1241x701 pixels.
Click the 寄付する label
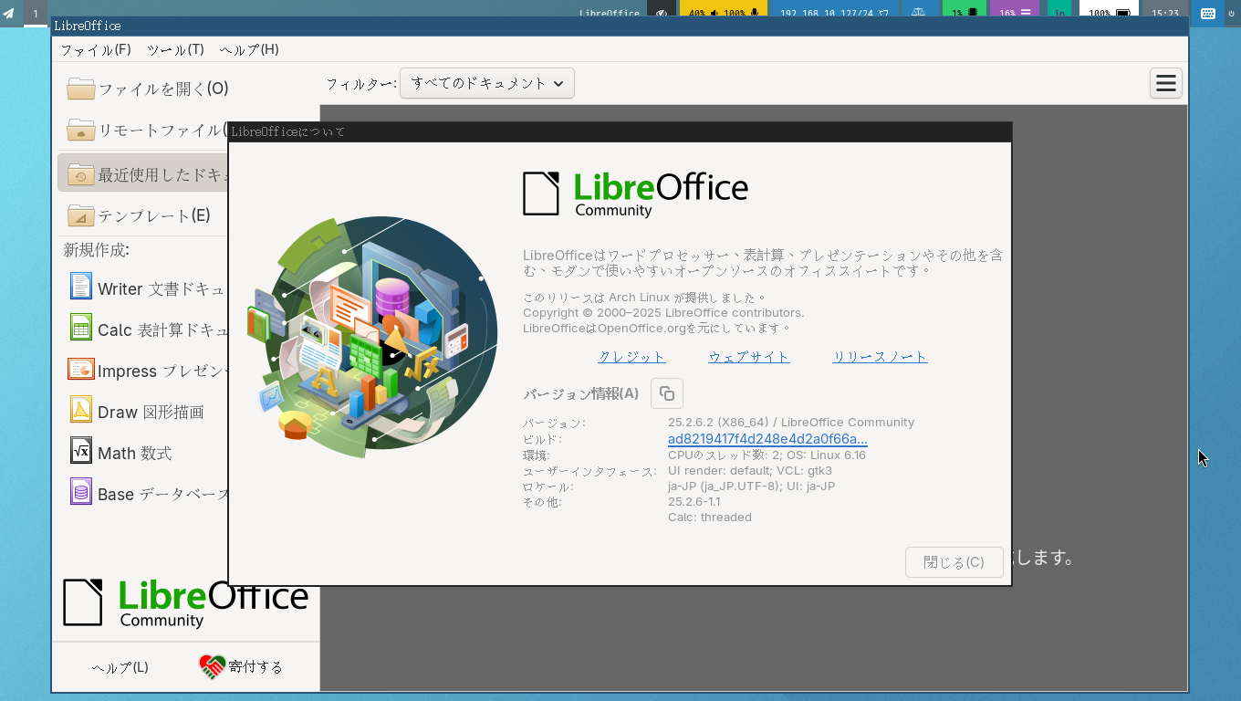pyautogui.click(x=255, y=667)
